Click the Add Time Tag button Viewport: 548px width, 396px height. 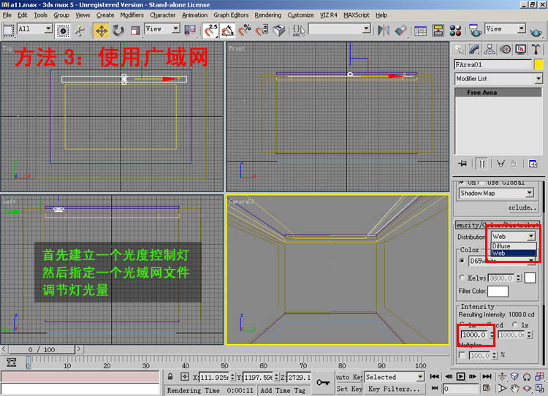pos(281,390)
